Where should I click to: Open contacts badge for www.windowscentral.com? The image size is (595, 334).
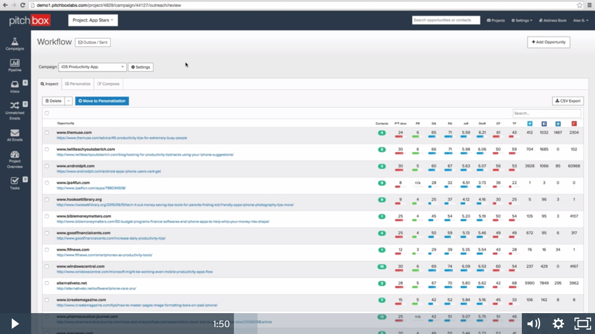(382, 267)
